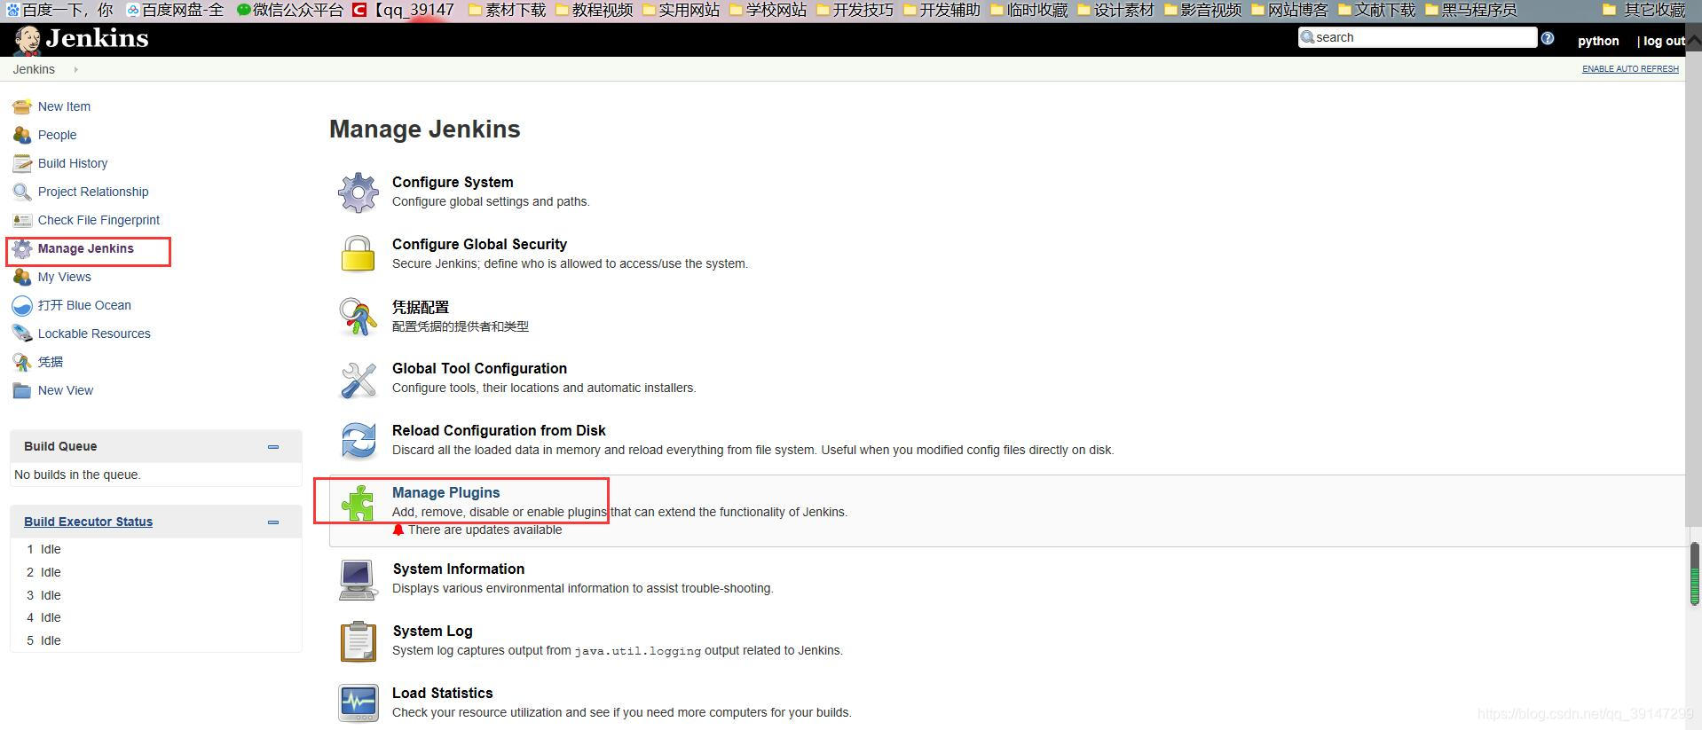The width and height of the screenshot is (1702, 730).
Task: Click the Load Statistics monitor icon
Action: click(x=359, y=703)
